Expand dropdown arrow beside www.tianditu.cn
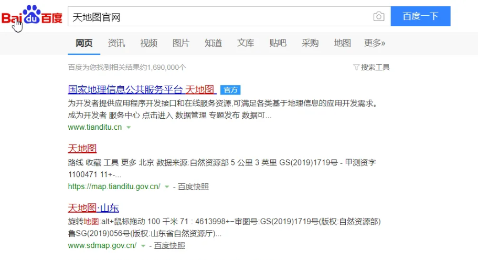Screen dimensions: 478x260 [129, 127]
